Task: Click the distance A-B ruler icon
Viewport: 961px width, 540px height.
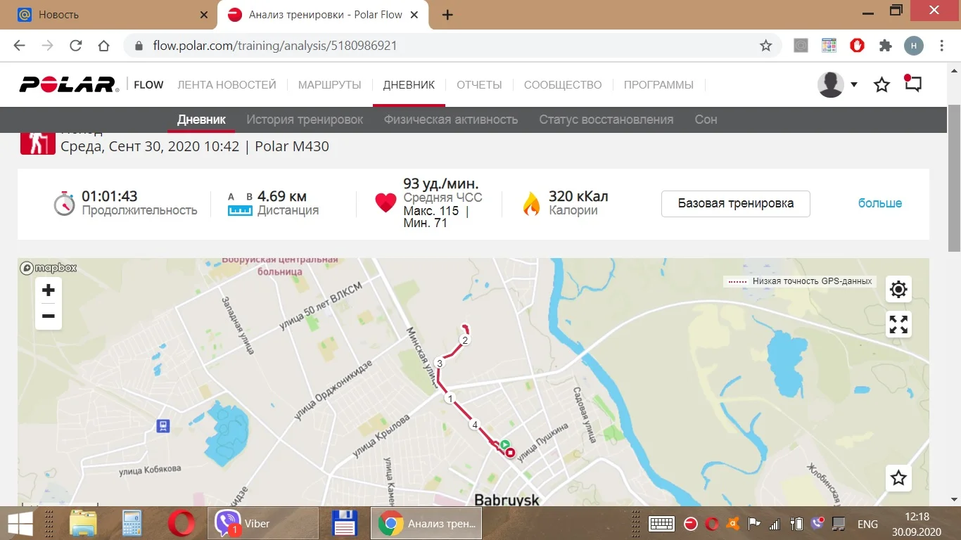Action: (240, 204)
